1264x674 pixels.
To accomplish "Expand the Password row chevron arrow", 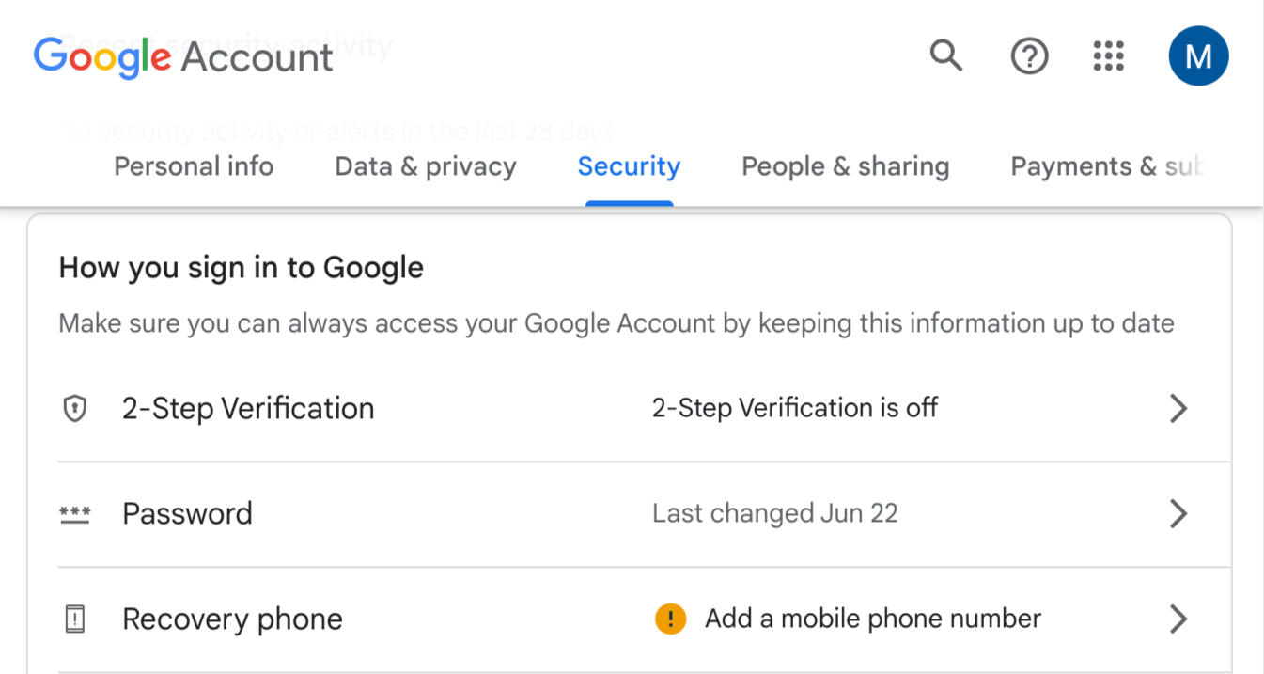I will pos(1178,514).
